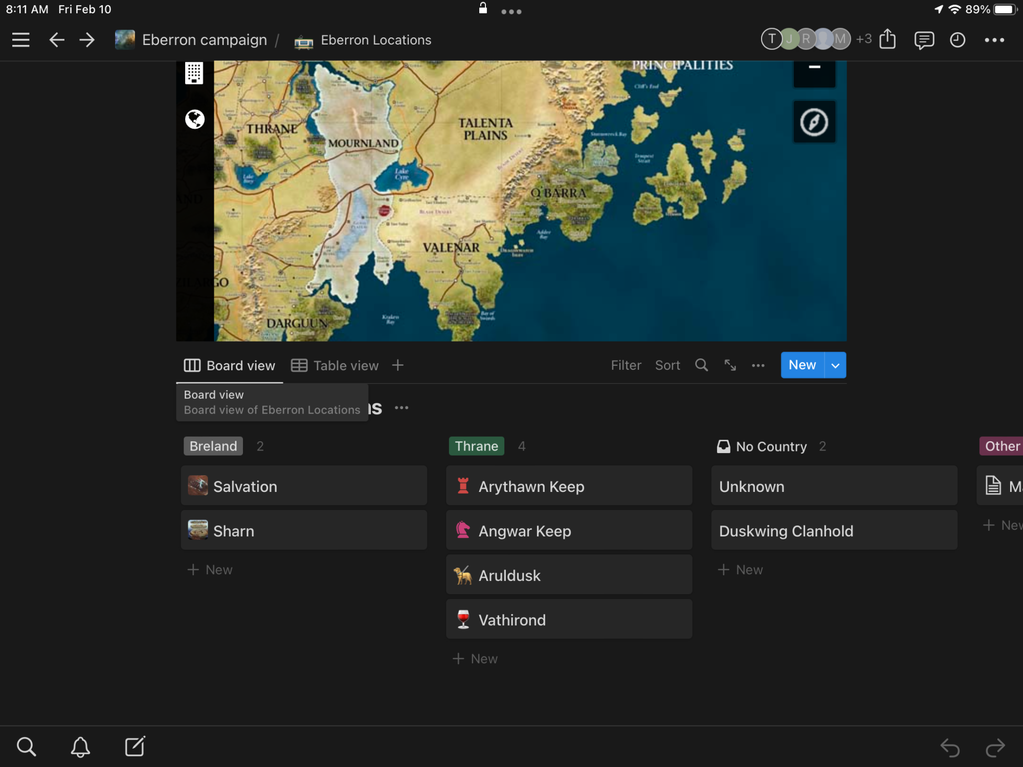
Task: Open notifications bell
Action: [x=80, y=747]
